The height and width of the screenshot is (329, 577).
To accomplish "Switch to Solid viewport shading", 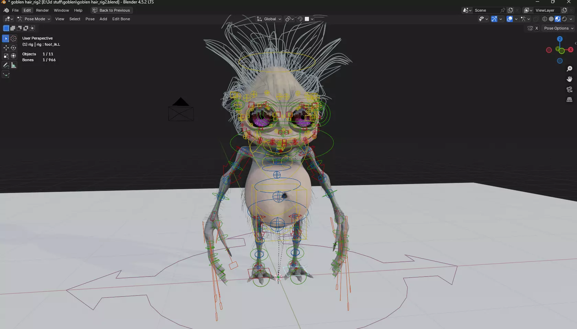I will pos(551,19).
